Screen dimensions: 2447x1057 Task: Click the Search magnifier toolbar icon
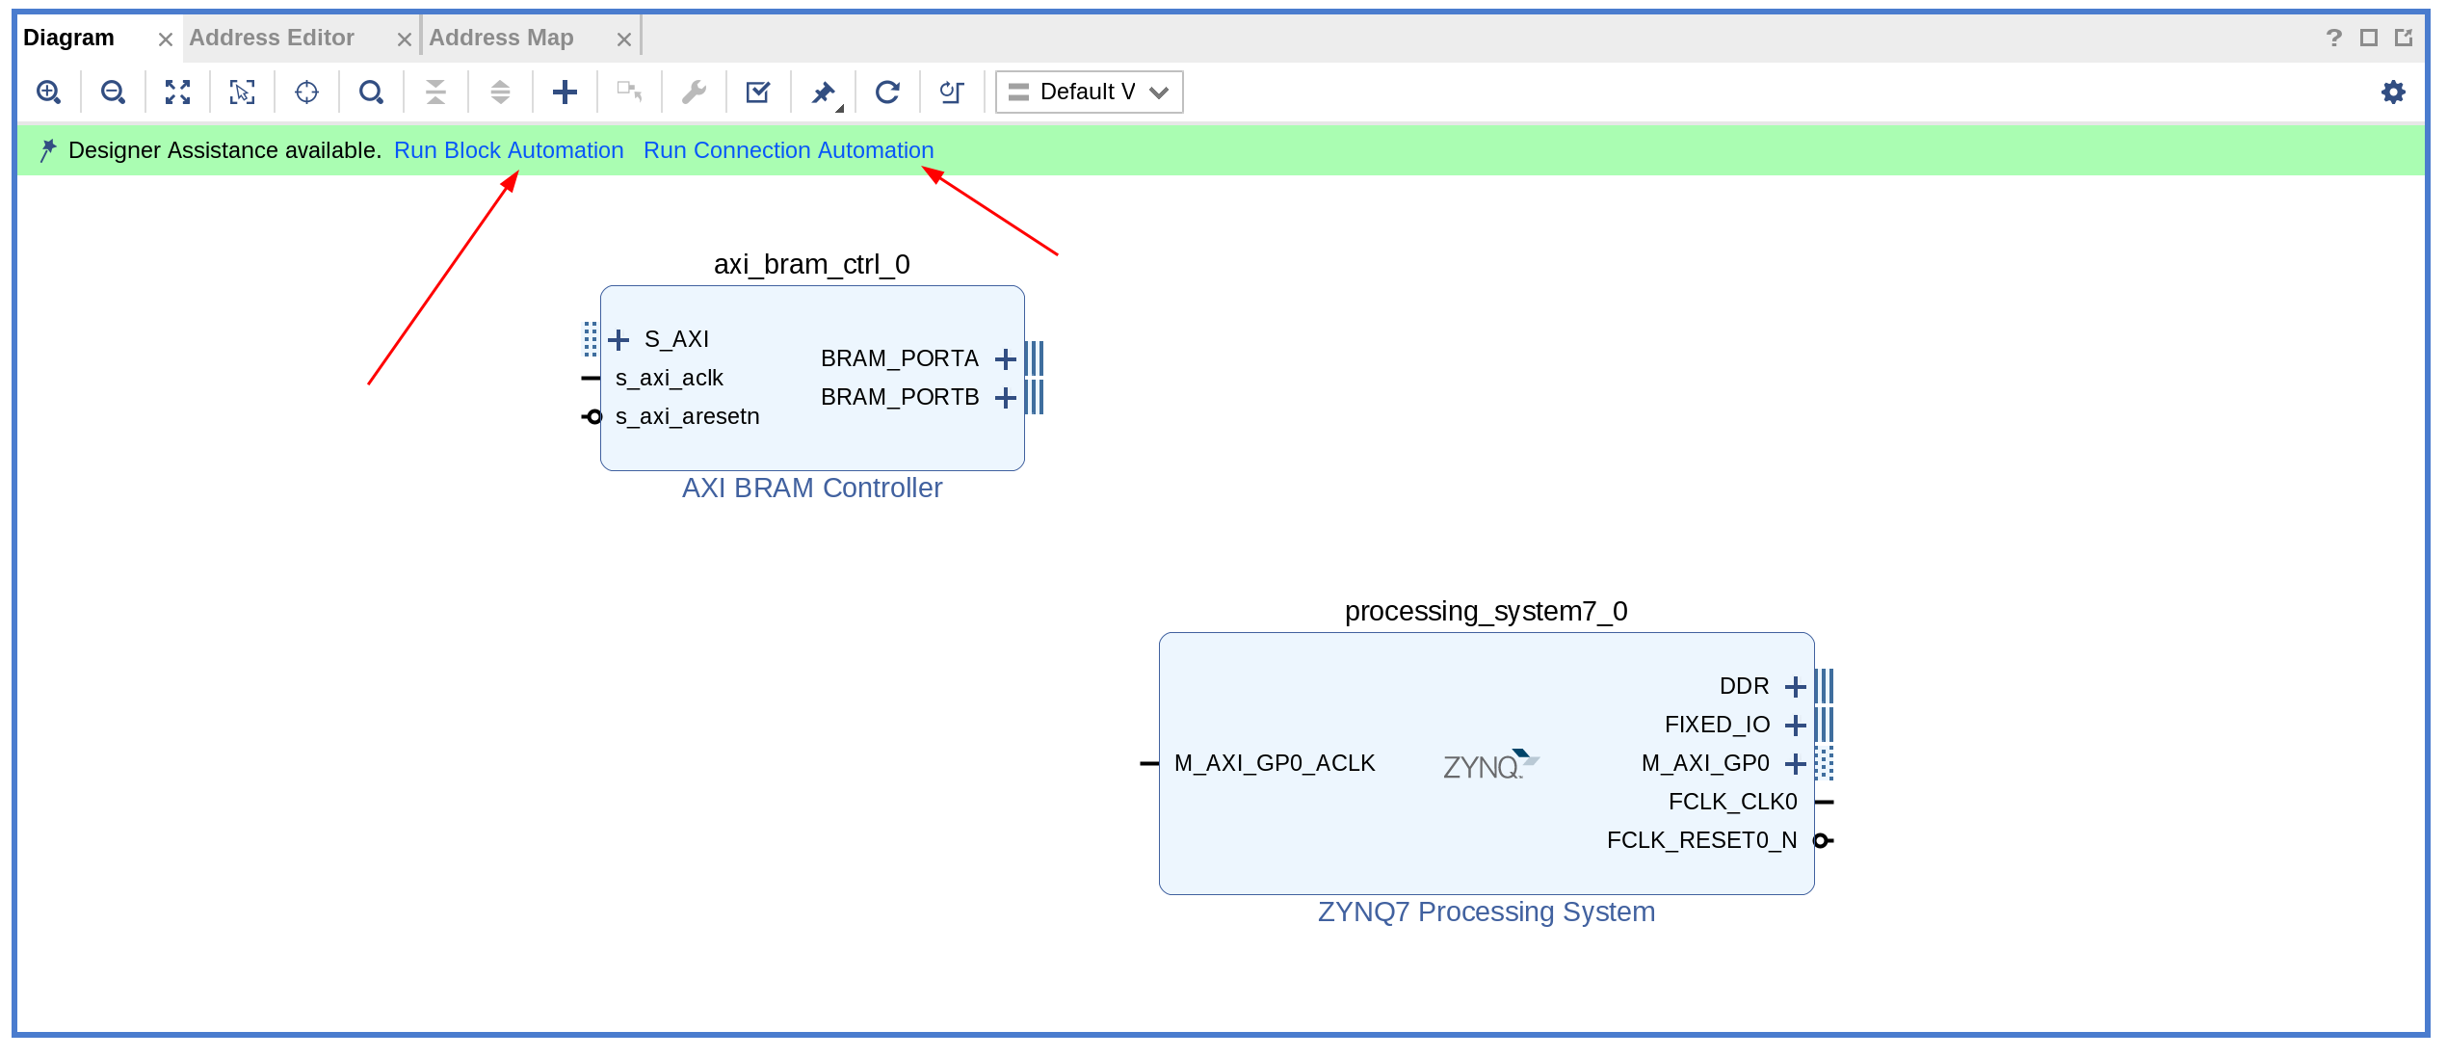[x=371, y=92]
